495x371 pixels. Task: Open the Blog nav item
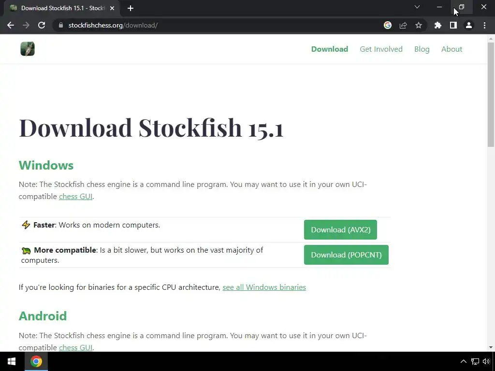click(x=422, y=49)
